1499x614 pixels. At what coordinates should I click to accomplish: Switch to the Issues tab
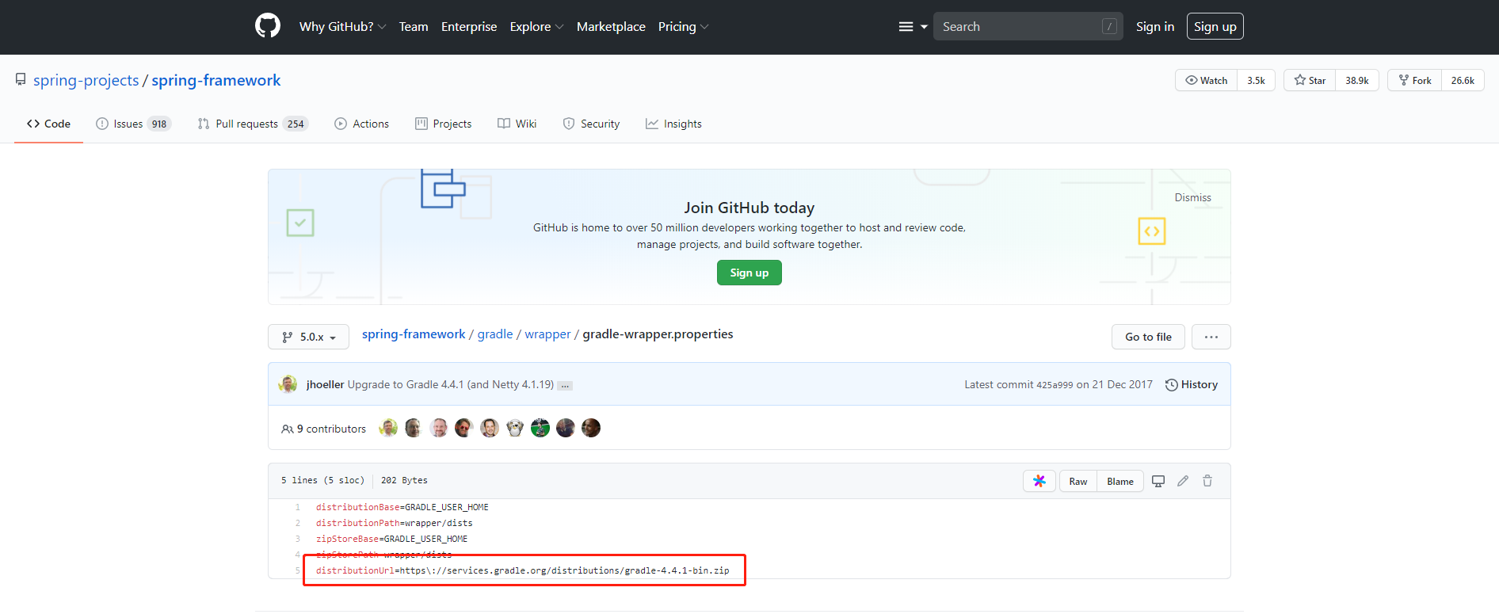pos(133,124)
